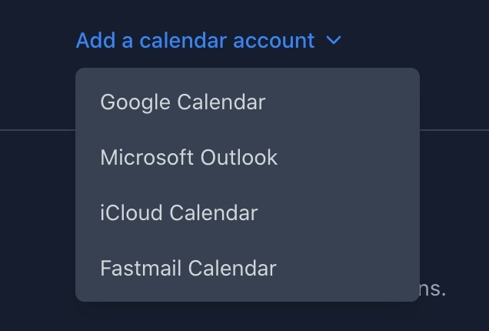The height and width of the screenshot is (331, 489).
Task: Select Fastmail Calendar entry
Action: tap(188, 268)
